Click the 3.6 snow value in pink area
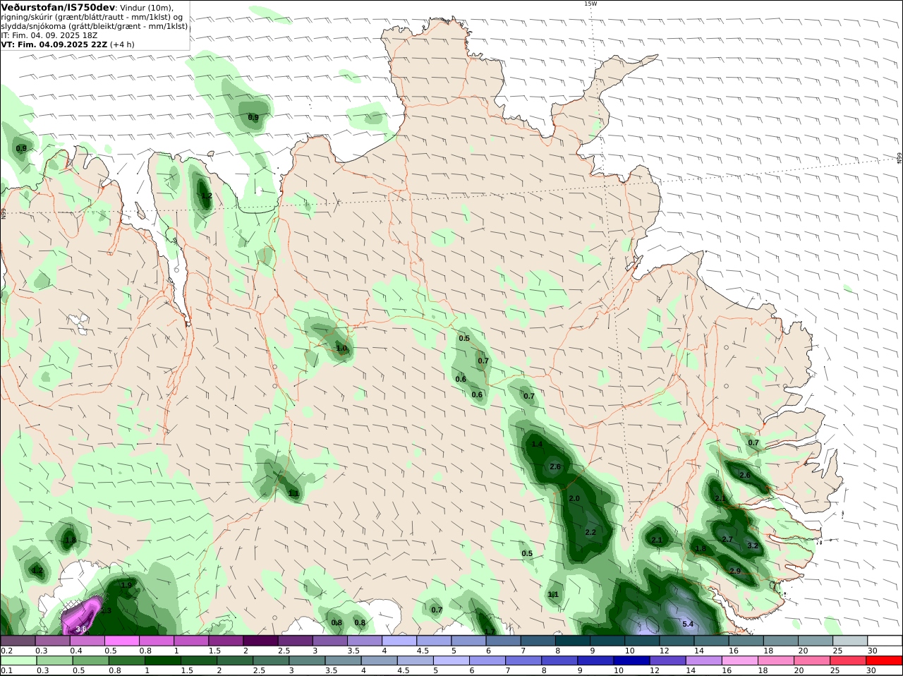This screenshot has height=676, width=903. coord(81,628)
